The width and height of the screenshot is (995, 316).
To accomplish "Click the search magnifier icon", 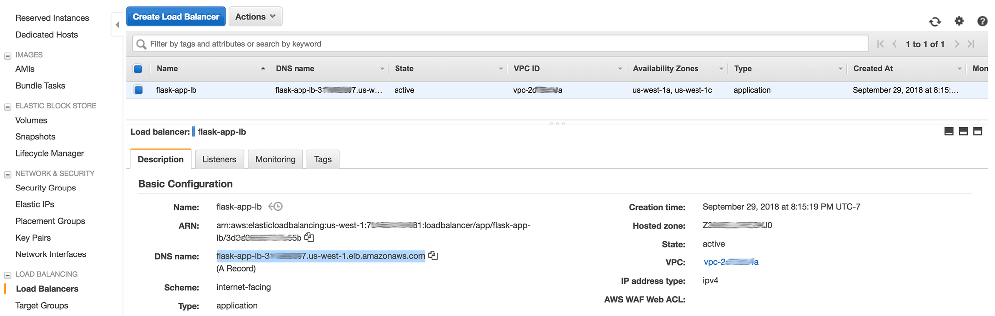I will coord(141,44).
